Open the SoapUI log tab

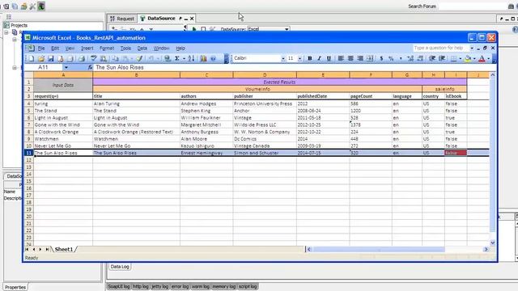119,286
